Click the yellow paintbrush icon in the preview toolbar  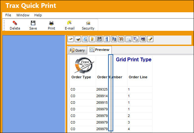[x=150, y=39]
